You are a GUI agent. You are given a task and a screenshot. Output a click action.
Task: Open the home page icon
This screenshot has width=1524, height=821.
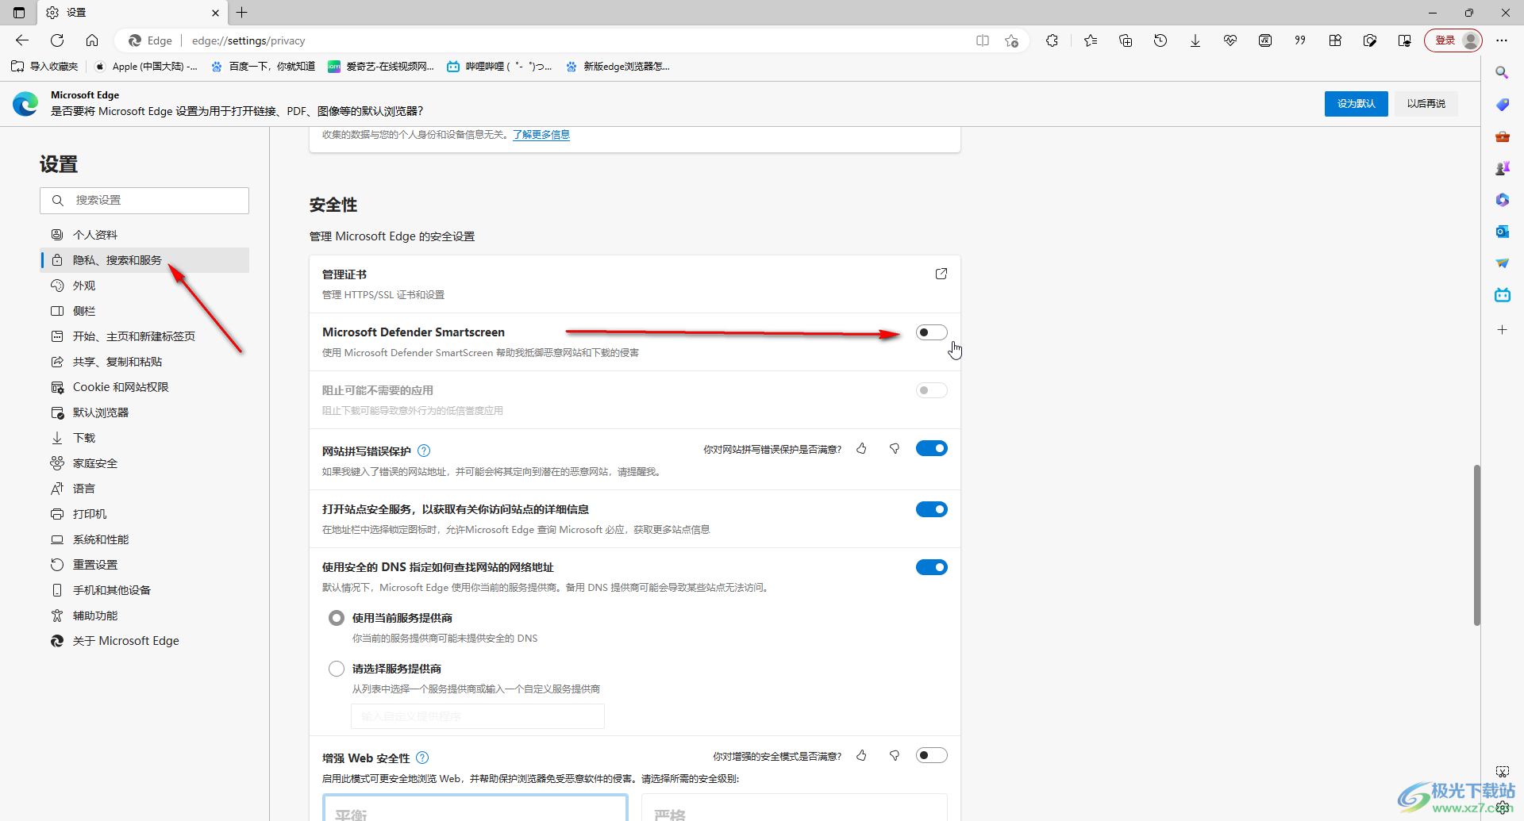click(x=92, y=40)
